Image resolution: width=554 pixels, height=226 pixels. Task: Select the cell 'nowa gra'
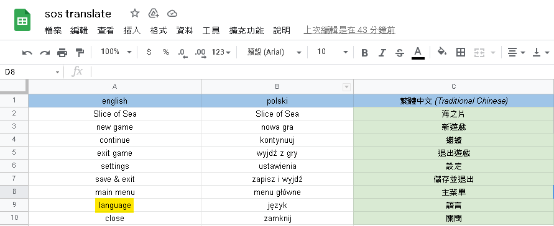pyautogui.click(x=277, y=127)
